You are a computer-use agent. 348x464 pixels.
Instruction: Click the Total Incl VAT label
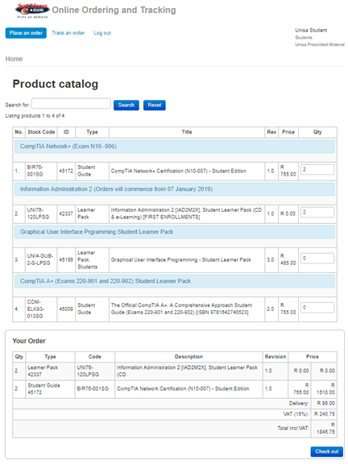tap(293, 429)
